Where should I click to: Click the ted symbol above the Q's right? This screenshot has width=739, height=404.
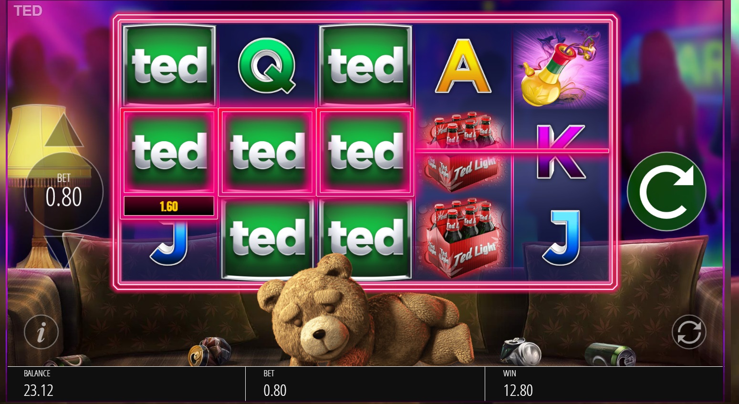[365, 66]
